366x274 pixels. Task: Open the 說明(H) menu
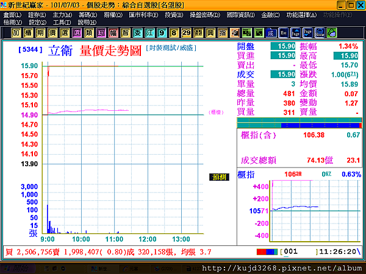coord(87,23)
